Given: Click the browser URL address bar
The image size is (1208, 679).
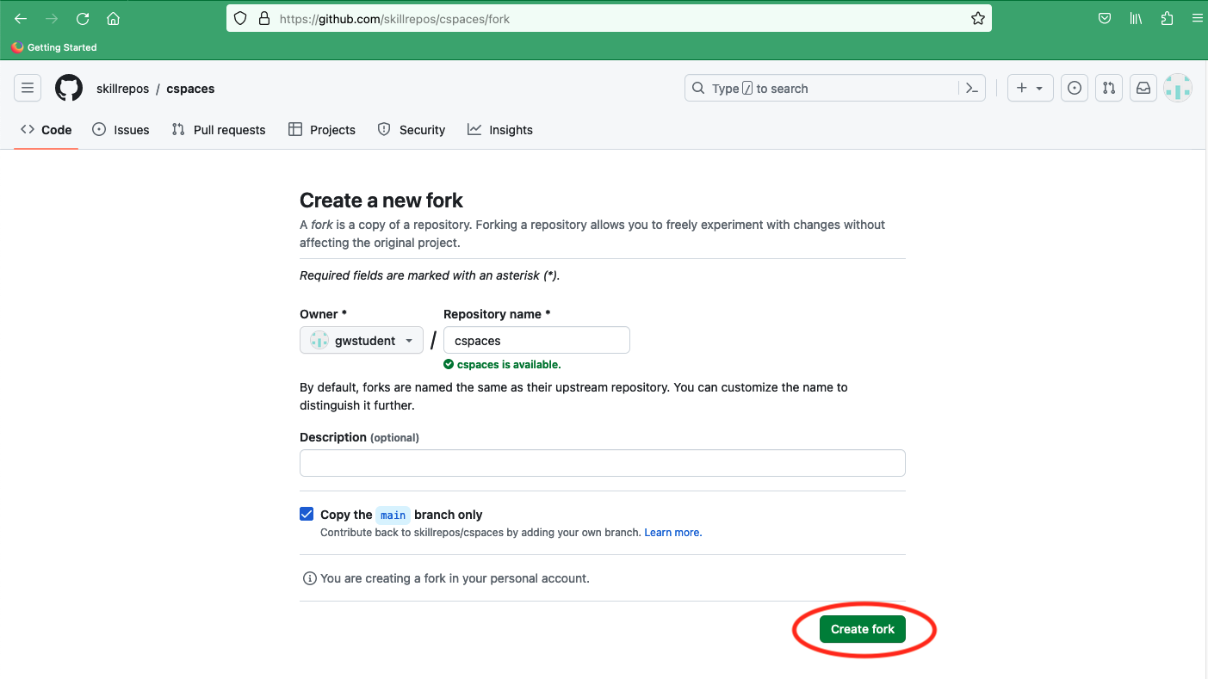Looking at the screenshot, I should tap(609, 18).
